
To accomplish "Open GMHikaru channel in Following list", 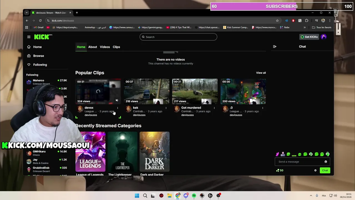I will [x=47, y=153].
